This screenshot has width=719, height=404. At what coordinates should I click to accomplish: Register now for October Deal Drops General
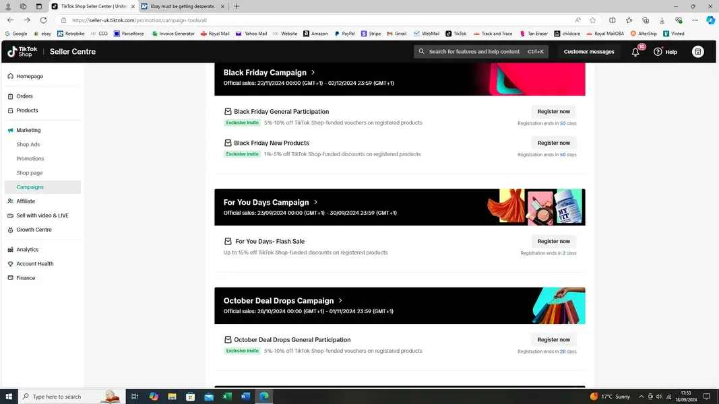click(553, 340)
